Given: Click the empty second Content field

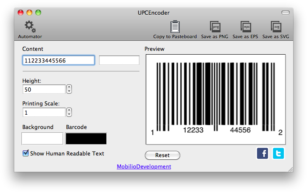Looking at the screenshot, I should (x=119, y=60).
